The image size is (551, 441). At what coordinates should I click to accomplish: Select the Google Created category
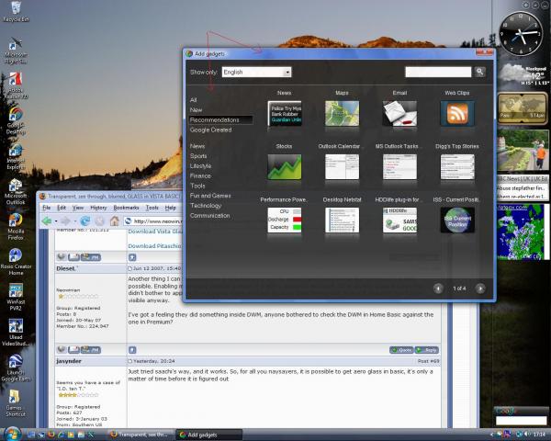(x=210, y=130)
